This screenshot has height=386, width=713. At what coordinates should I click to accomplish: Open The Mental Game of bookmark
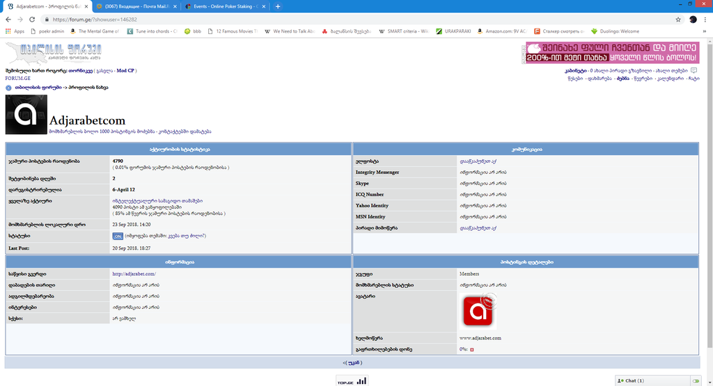tap(95, 31)
